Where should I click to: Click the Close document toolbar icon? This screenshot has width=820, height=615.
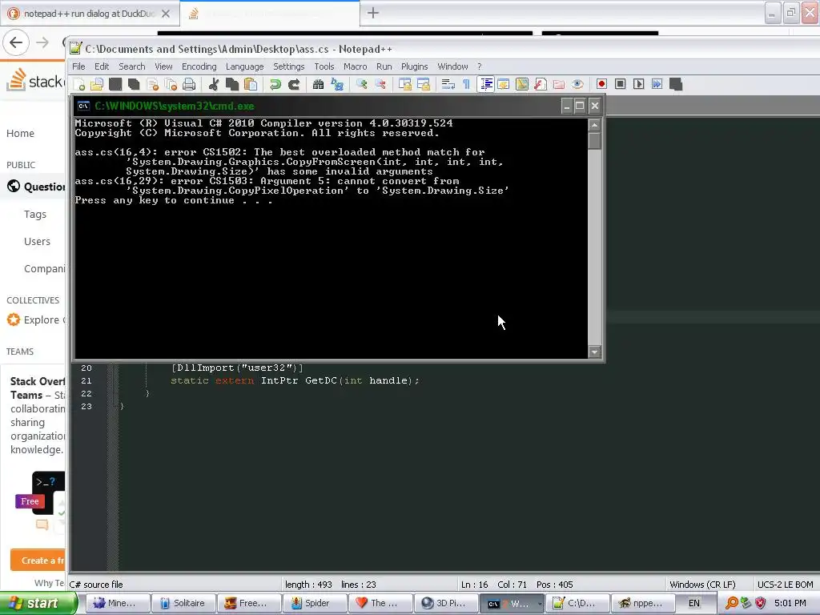click(x=152, y=84)
